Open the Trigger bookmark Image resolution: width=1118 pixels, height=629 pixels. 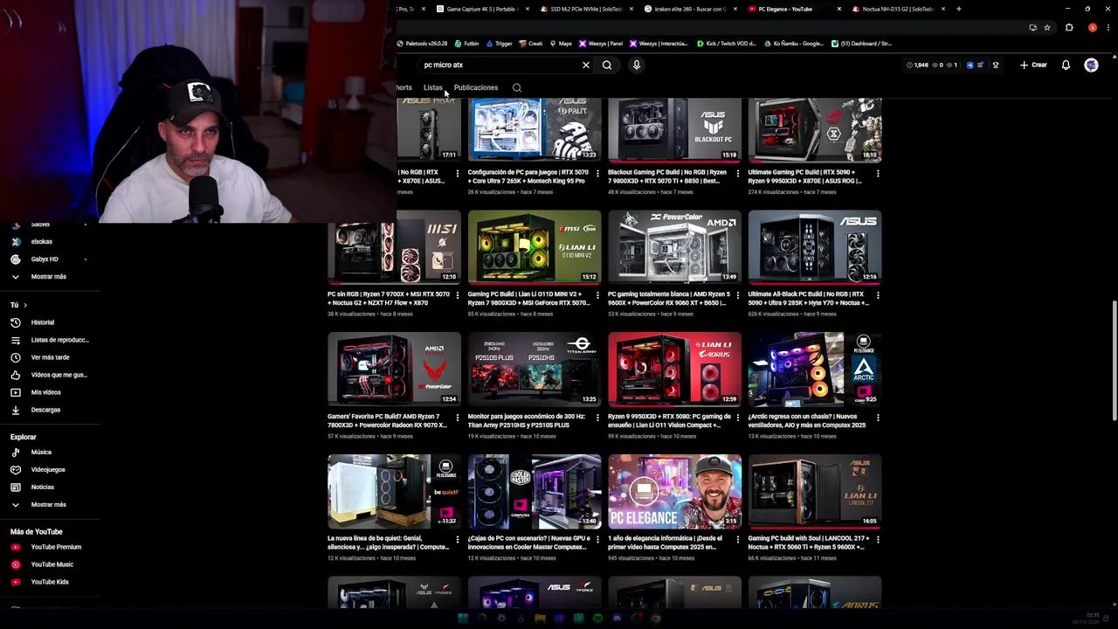[x=500, y=44]
